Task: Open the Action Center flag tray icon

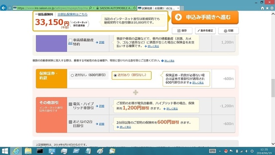Action: point(231,151)
